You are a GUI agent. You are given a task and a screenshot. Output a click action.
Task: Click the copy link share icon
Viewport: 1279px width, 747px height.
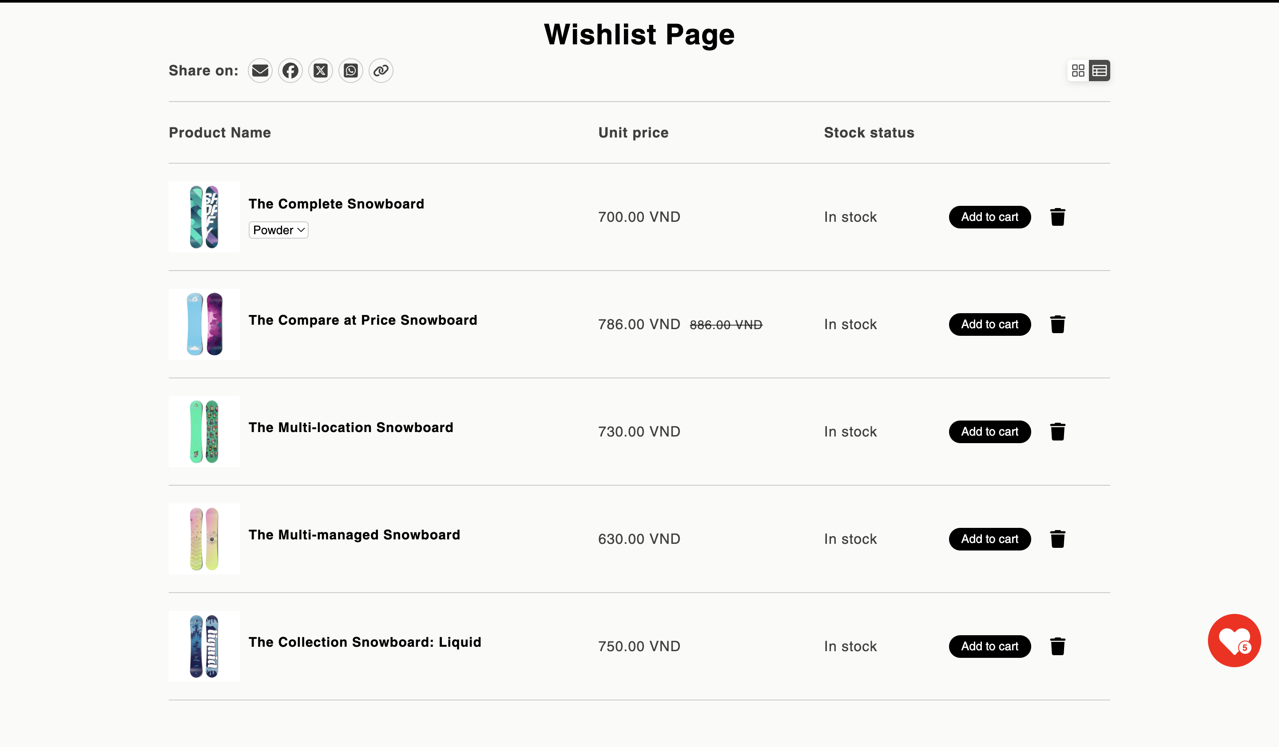380,70
